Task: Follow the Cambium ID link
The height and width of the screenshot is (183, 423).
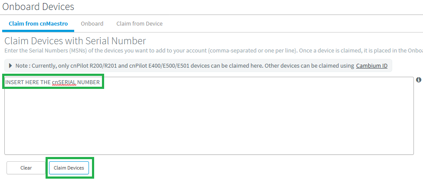Action: click(x=372, y=66)
